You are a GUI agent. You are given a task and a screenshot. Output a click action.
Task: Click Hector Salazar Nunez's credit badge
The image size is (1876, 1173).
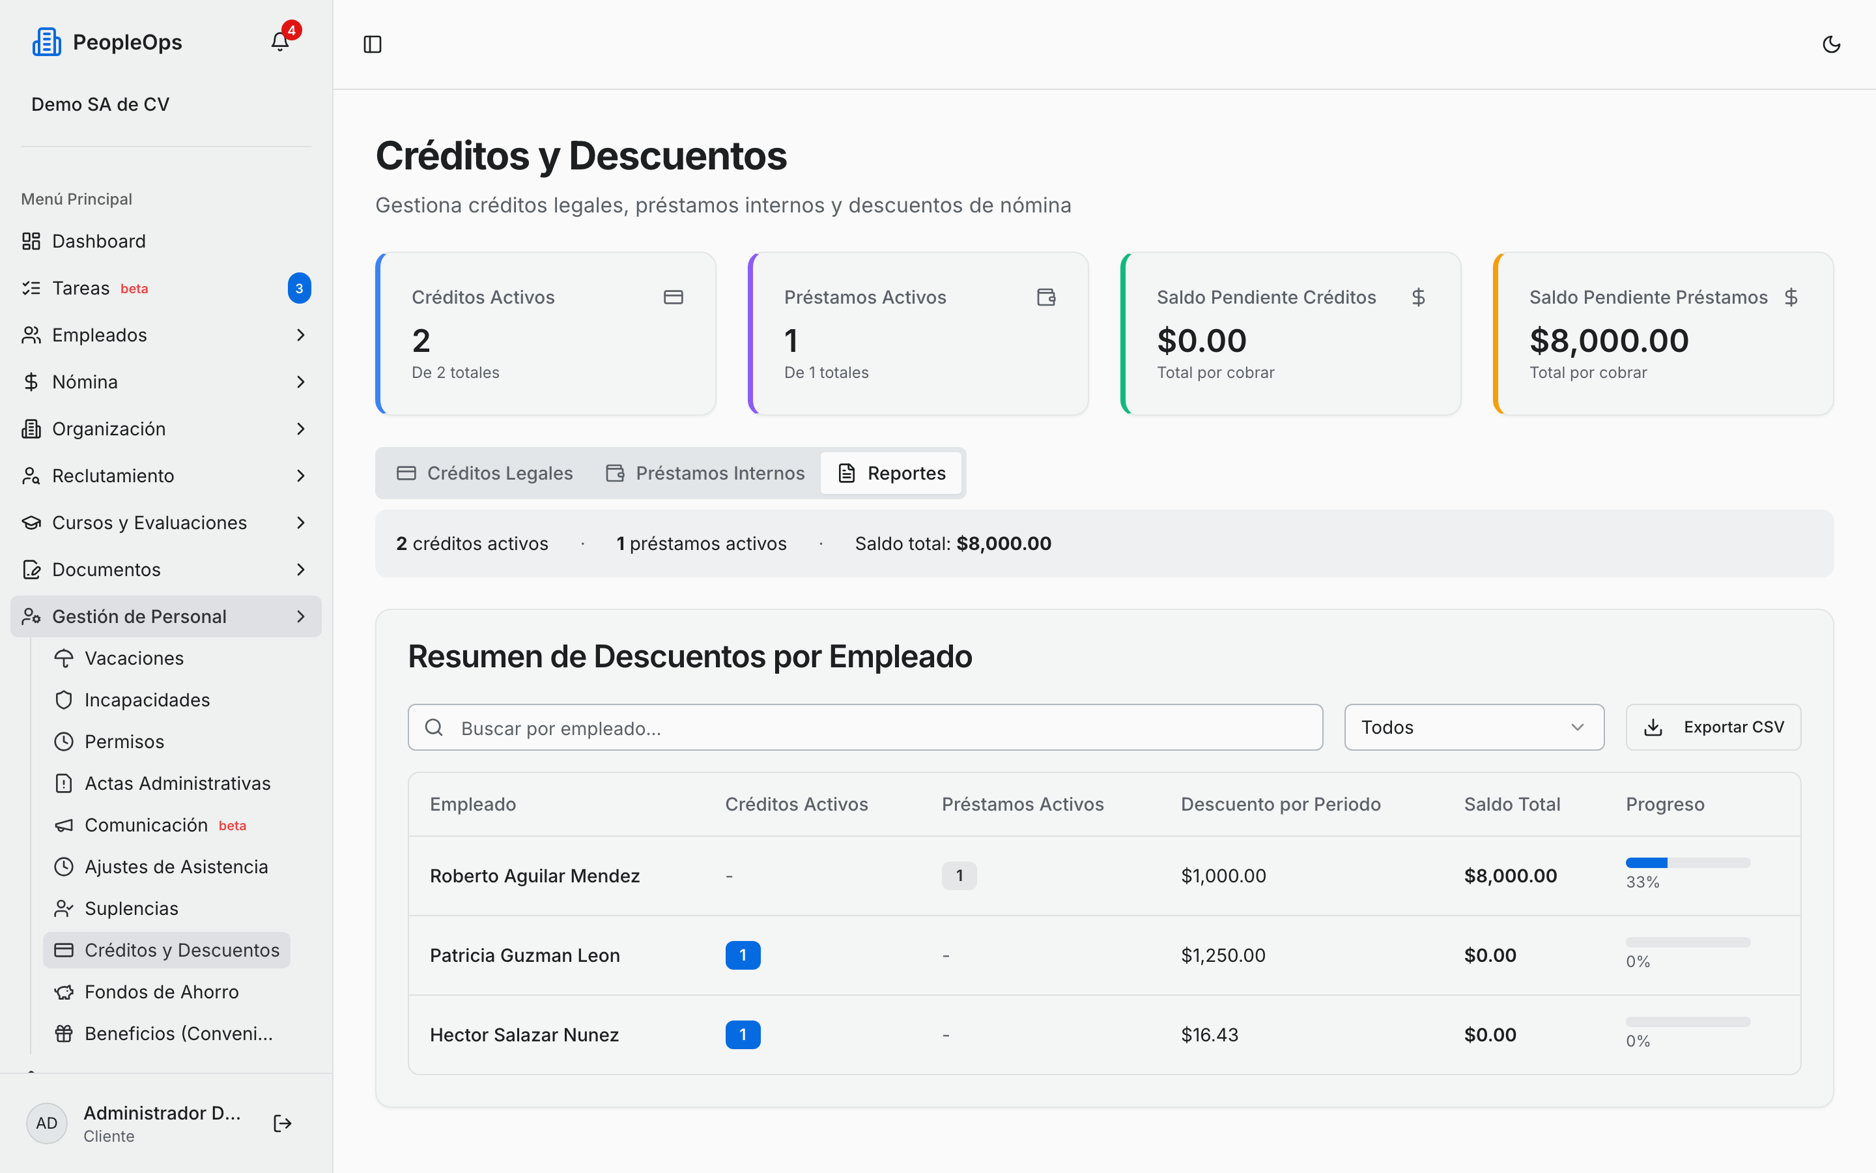pyautogui.click(x=743, y=1035)
